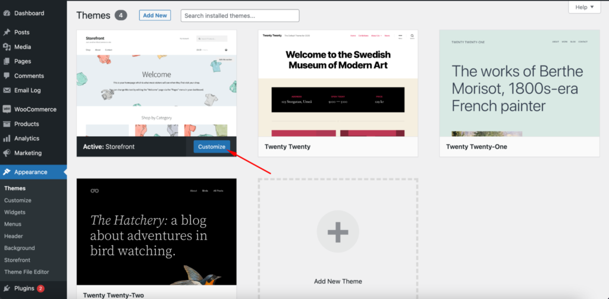Click the Products box icon
The width and height of the screenshot is (609, 299).
pos(7,124)
